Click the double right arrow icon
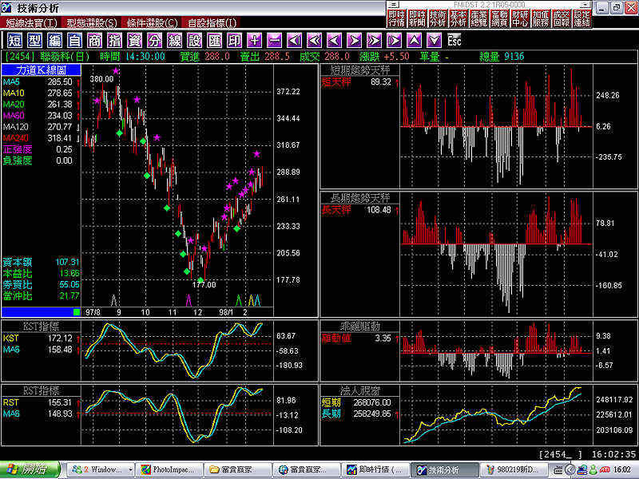The width and height of the screenshot is (639, 479). pos(374,41)
